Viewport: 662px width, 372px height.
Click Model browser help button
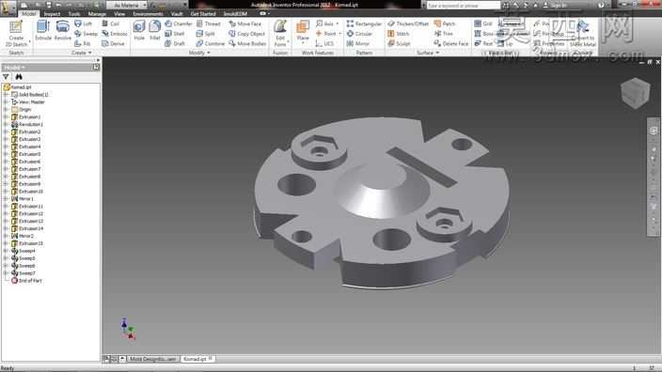96,68
